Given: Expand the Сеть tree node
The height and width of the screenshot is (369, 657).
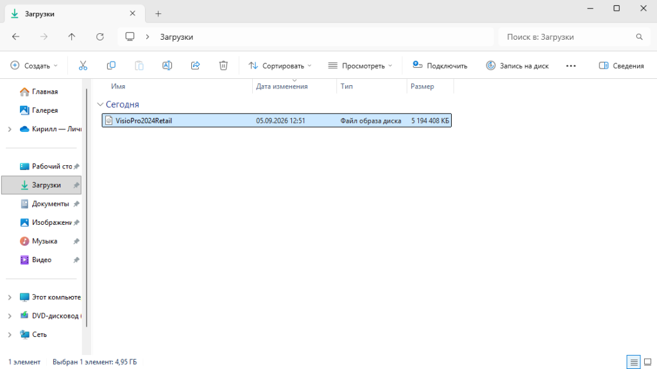Looking at the screenshot, I should 10,334.
